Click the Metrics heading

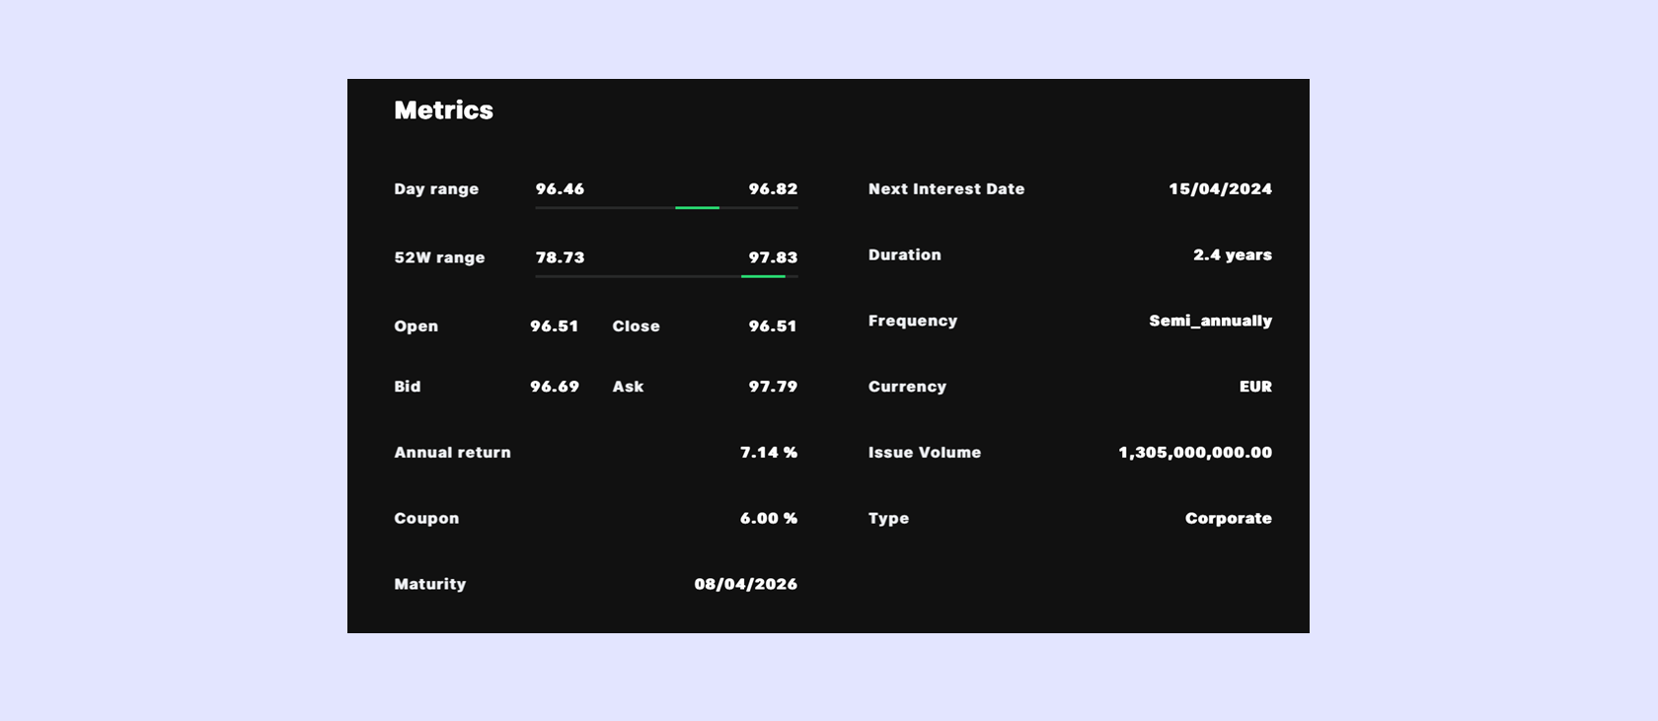tap(443, 110)
